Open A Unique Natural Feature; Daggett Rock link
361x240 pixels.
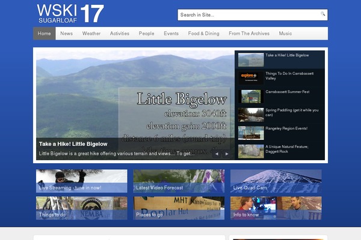[287, 149]
